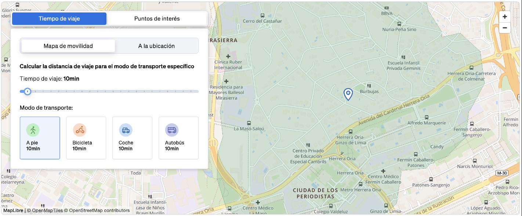Choose the orange Bicicleta bicycle icon

79,130
